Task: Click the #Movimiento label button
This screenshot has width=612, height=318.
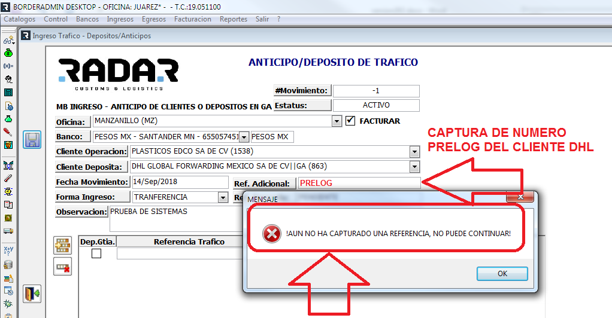Action: tap(302, 90)
